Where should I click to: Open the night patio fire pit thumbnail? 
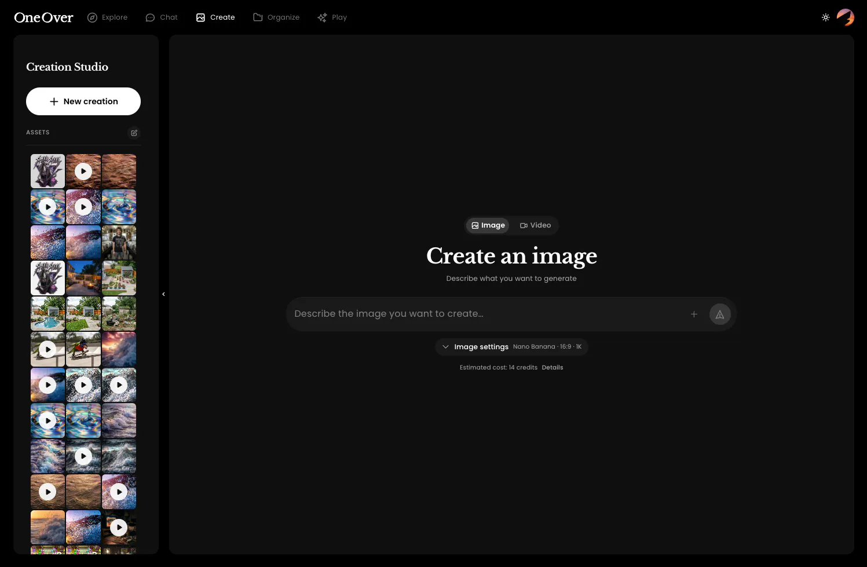(83, 278)
